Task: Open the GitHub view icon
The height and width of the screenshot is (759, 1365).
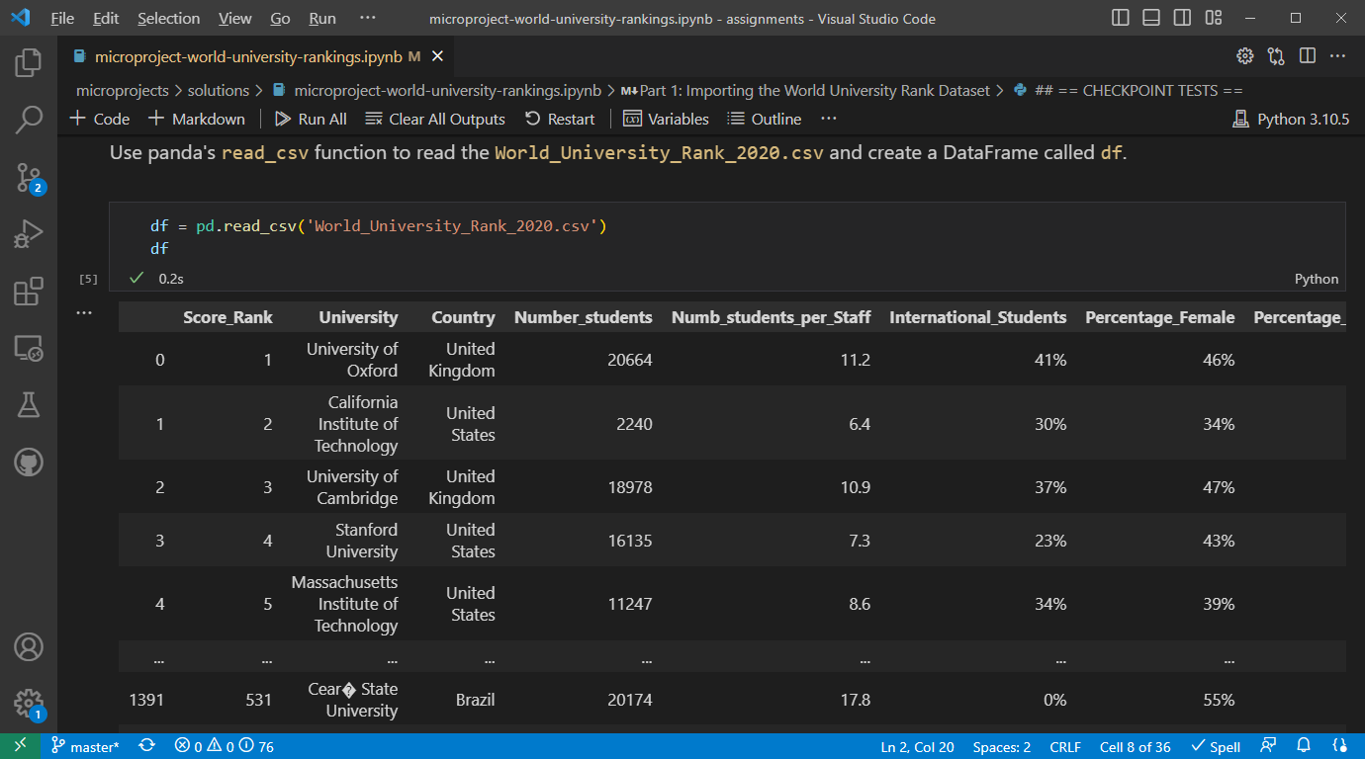Action: (x=29, y=462)
